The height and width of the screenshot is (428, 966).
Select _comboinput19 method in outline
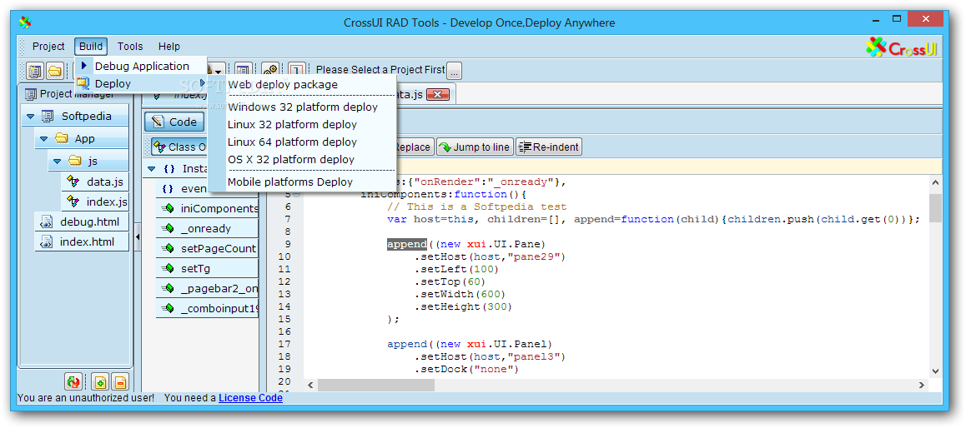tap(208, 309)
